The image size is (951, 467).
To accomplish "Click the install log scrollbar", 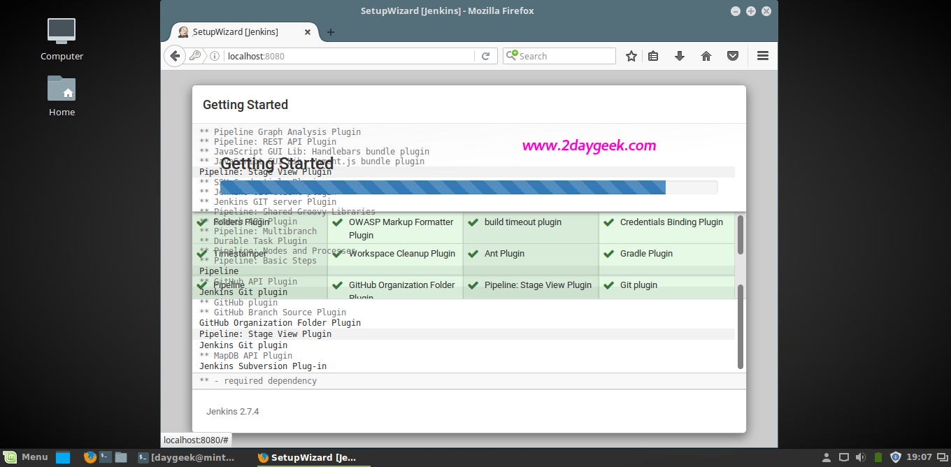I will [741, 326].
